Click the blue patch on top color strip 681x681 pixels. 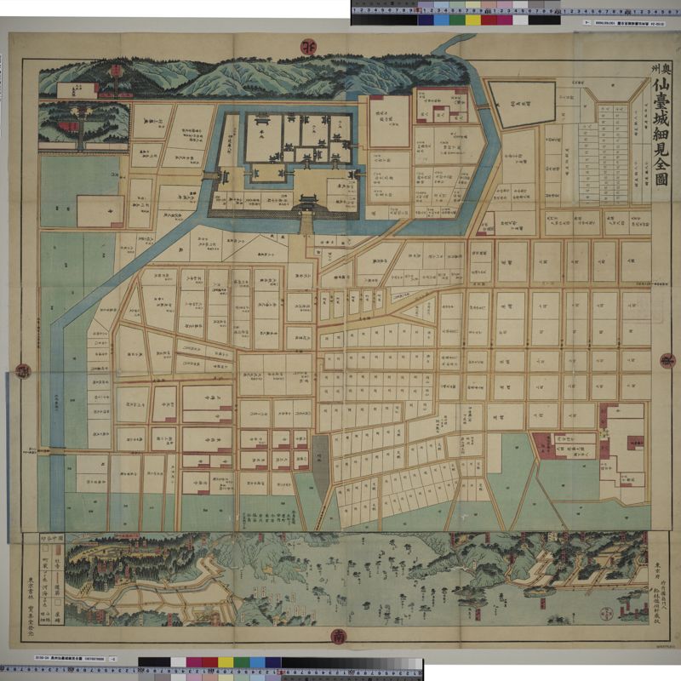coord(441,19)
